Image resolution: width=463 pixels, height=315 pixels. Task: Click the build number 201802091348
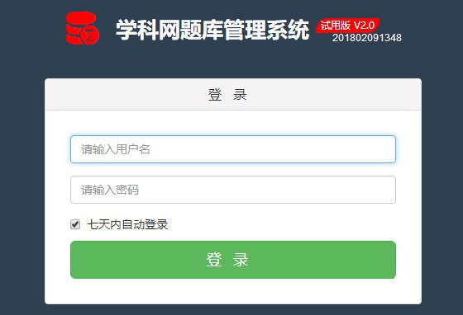click(x=367, y=38)
